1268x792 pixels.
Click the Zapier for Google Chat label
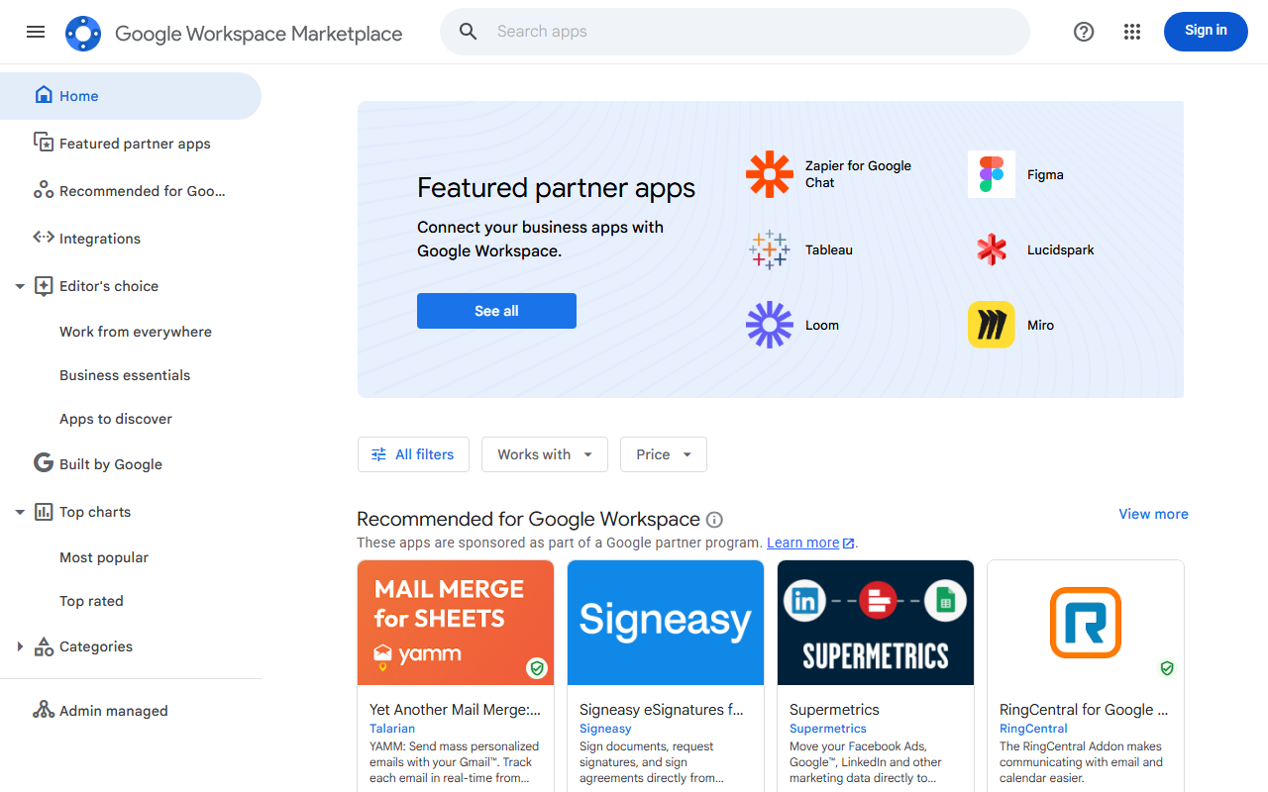858,174
